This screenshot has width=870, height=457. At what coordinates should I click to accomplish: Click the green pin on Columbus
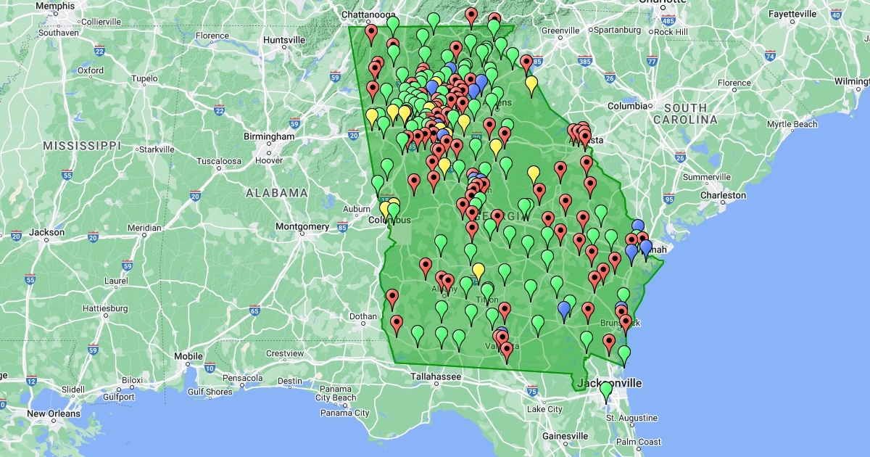pyautogui.click(x=394, y=211)
